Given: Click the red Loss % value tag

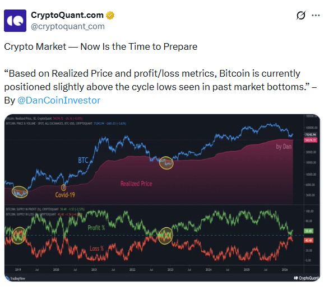Looking at the screenshot, I should click(308, 240).
